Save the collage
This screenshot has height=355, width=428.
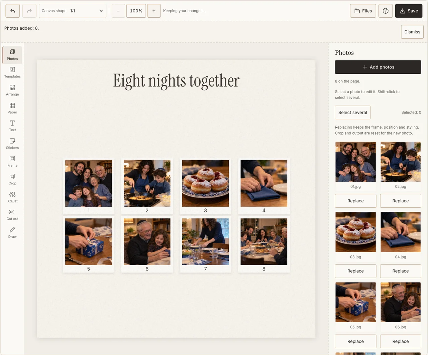(x=409, y=11)
